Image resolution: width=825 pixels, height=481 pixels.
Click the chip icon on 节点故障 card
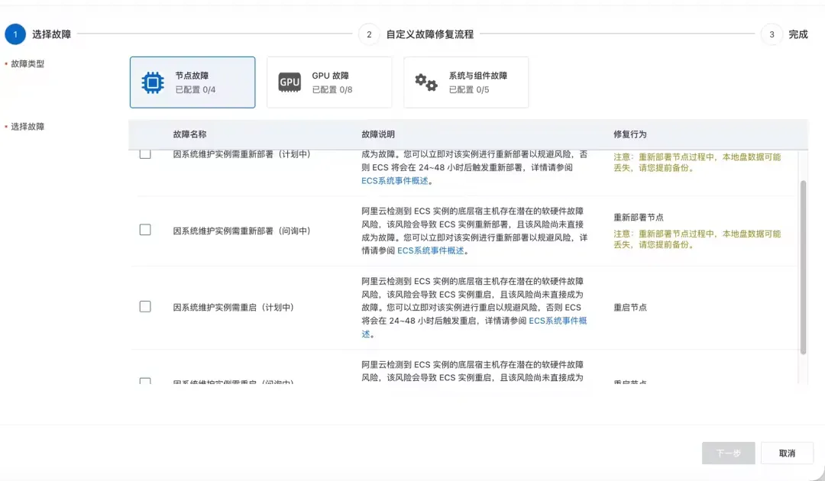[153, 82]
